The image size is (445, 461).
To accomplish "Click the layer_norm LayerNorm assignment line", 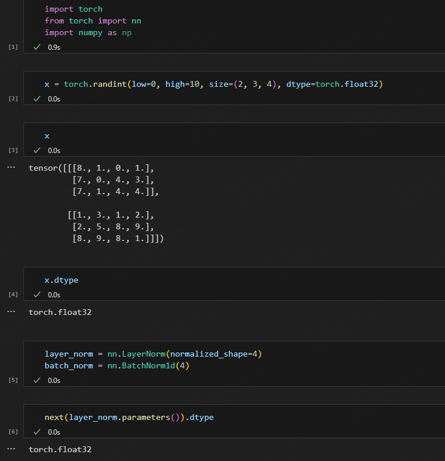I will click(x=153, y=354).
